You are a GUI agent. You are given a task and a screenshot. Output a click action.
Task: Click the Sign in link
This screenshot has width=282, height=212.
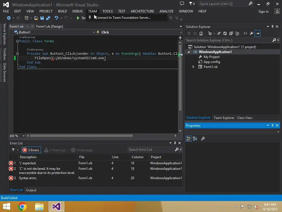tap(263, 12)
